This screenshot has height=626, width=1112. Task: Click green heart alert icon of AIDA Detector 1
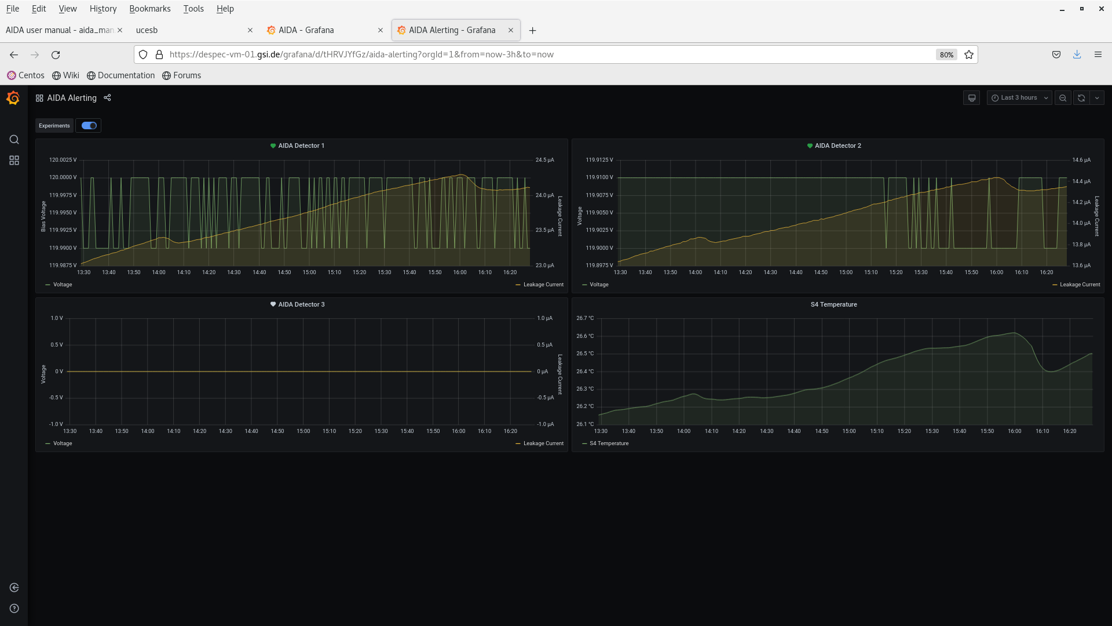(x=273, y=146)
